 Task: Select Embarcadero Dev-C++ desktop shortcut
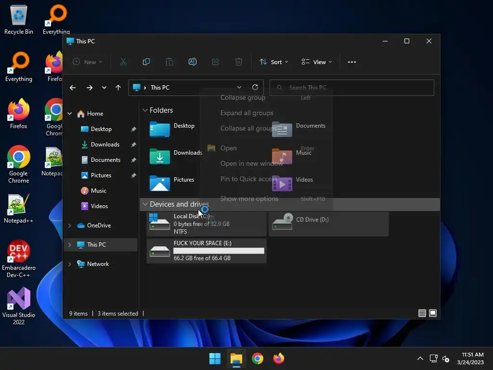coord(19,259)
